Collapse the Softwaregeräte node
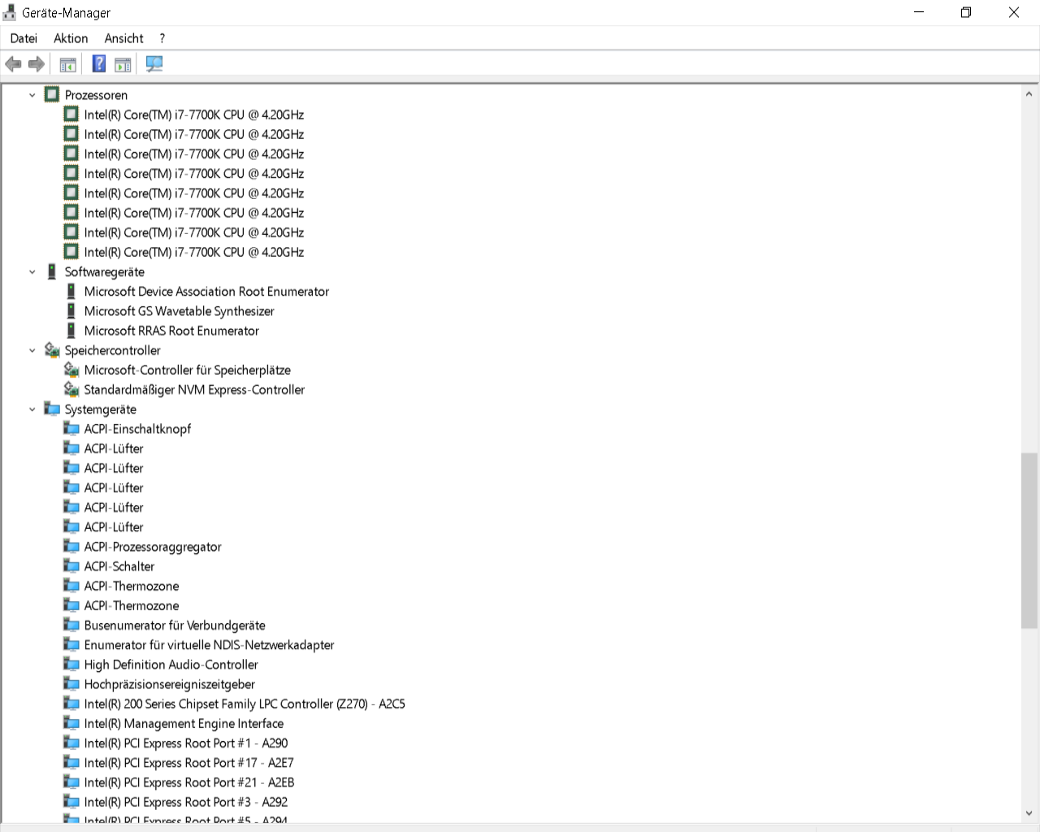Image resolution: width=1040 pixels, height=832 pixels. tap(32, 272)
